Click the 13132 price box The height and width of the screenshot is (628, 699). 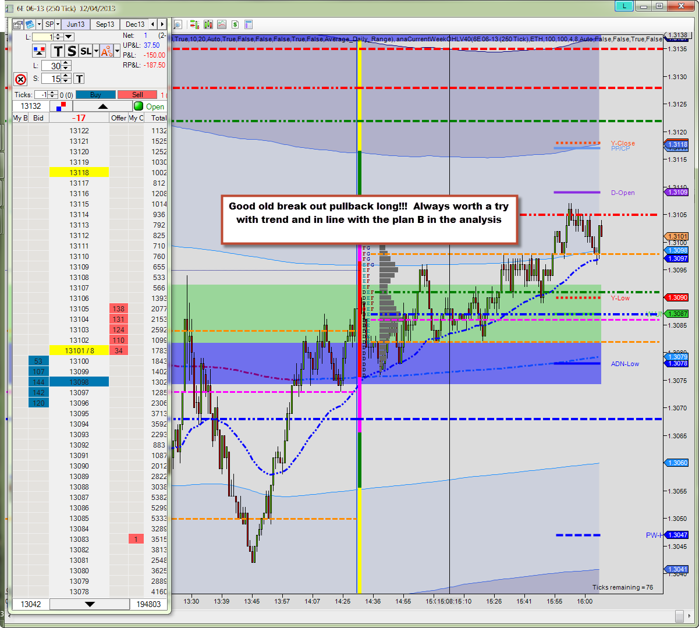[x=31, y=107]
